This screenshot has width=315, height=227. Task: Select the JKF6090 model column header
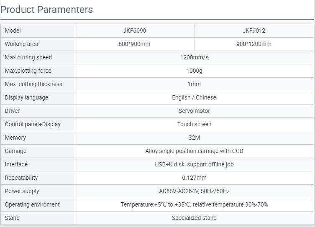pyautogui.click(x=135, y=31)
